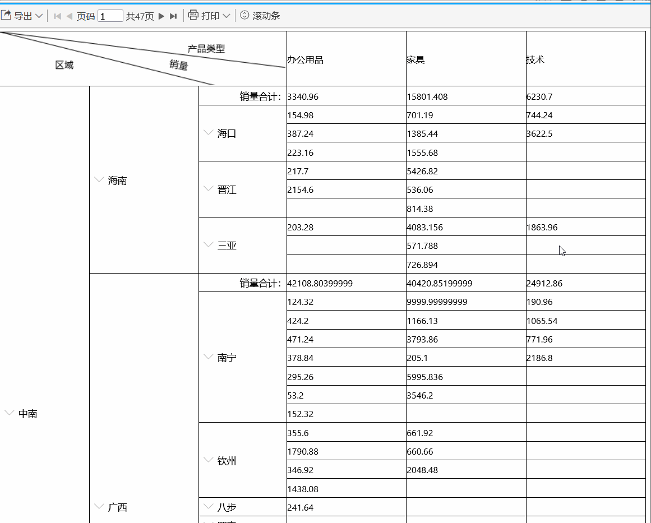Screen dimensions: 651x523
Task: Go to the next page
Action: [161, 16]
